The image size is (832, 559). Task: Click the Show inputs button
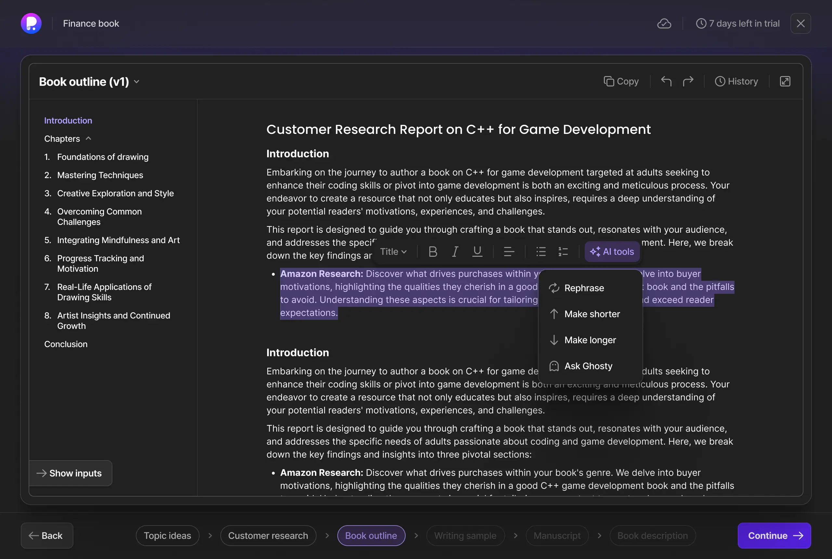tap(71, 473)
